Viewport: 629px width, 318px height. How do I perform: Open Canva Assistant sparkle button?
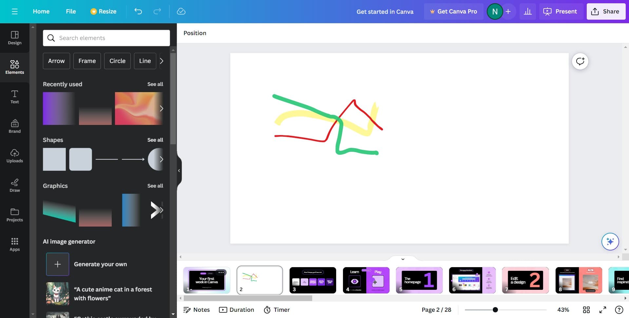pyautogui.click(x=610, y=242)
